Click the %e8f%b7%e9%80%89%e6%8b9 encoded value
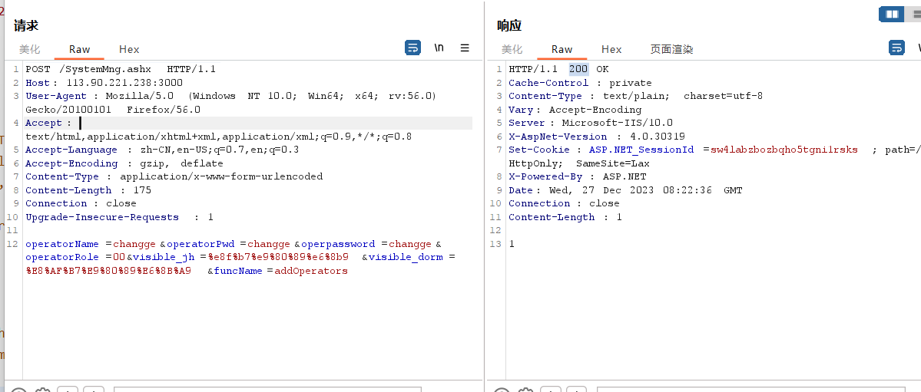The width and height of the screenshot is (921, 392). point(278,258)
